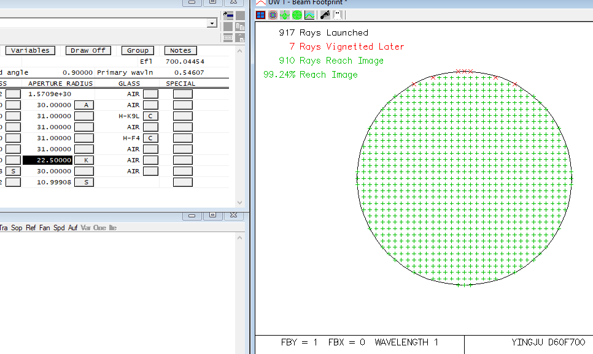The width and height of the screenshot is (593, 354).
Task: Click the arrow-and-bars icon beside the combo box
Action: tap(228, 15)
